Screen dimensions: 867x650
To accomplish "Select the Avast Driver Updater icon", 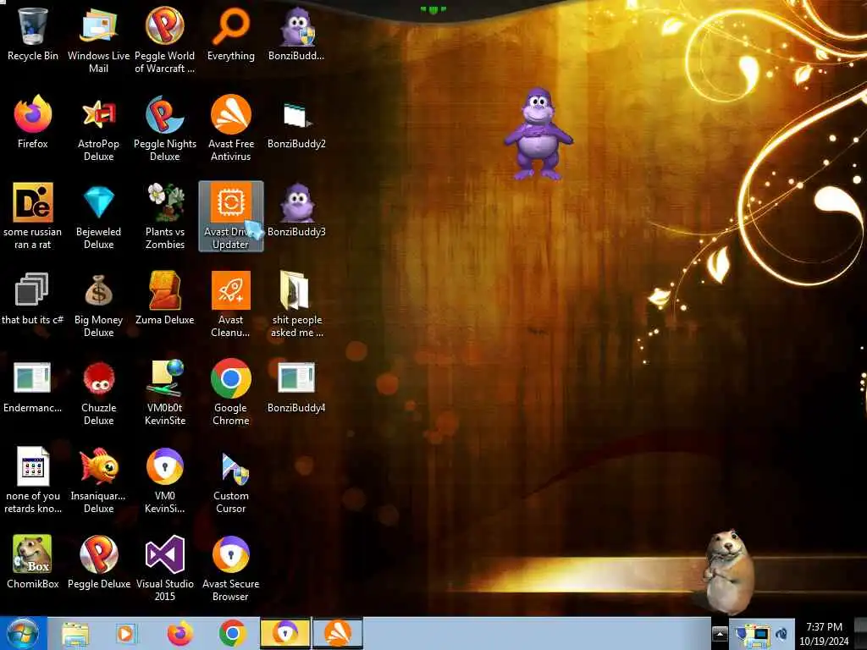I will coord(231,216).
